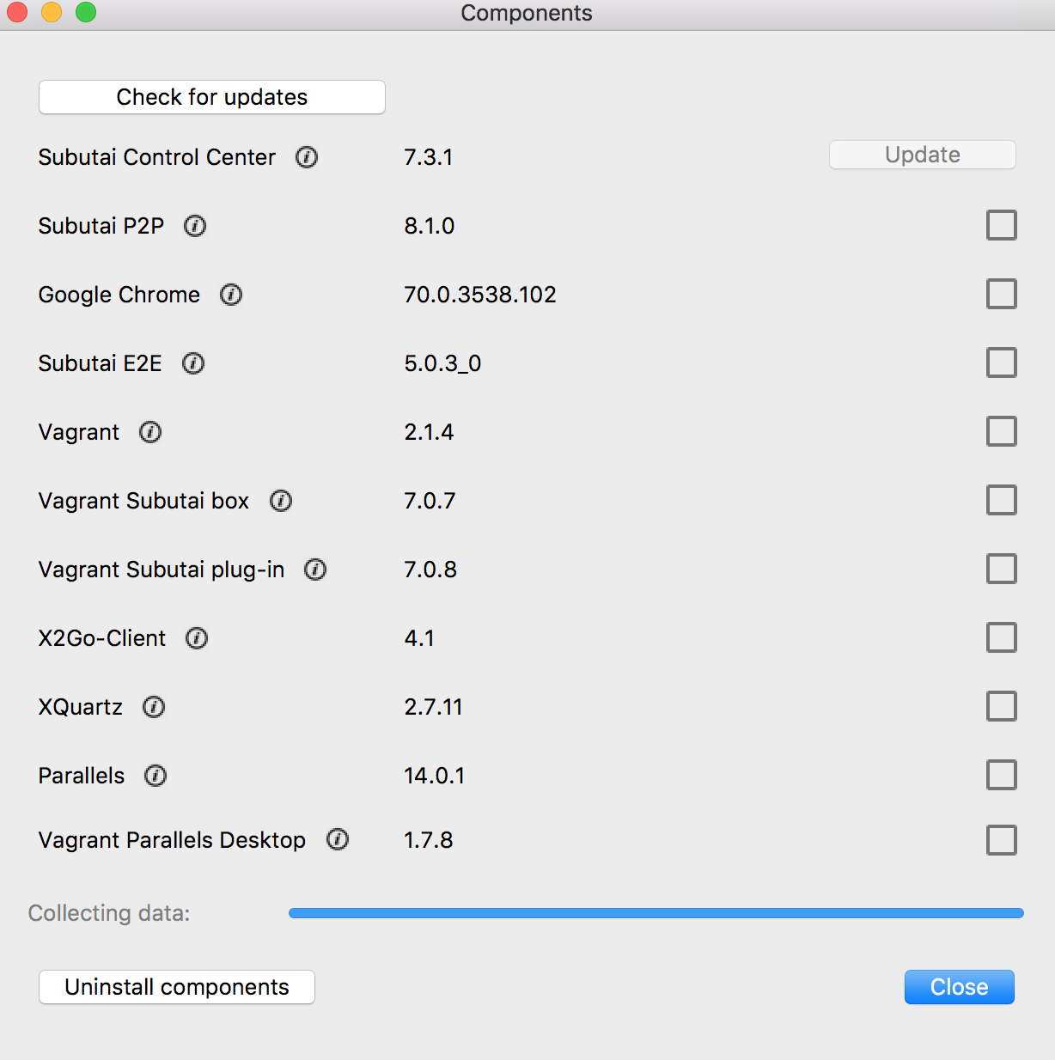
Task: Check the Subutai P2P checkbox
Action: [x=1001, y=225]
